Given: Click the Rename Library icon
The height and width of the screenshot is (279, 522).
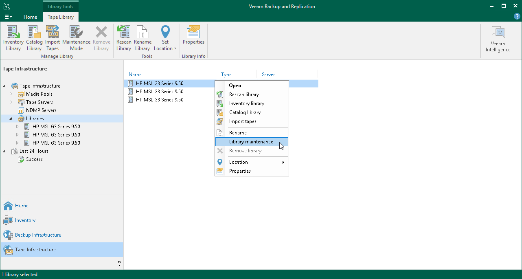Looking at the screenshot, I should coord(143,37).
